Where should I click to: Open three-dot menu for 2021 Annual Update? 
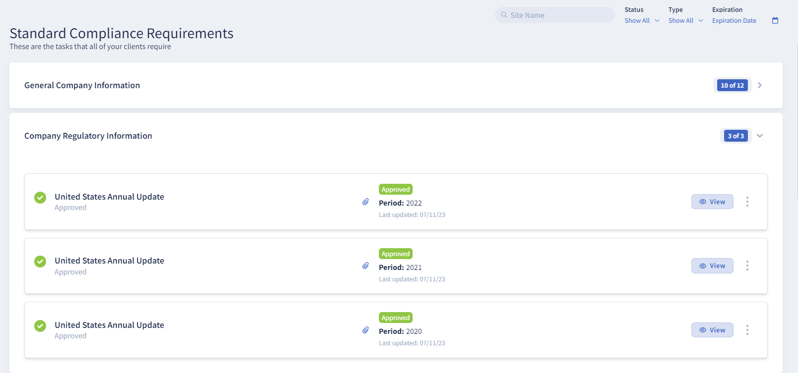point(747,266)
